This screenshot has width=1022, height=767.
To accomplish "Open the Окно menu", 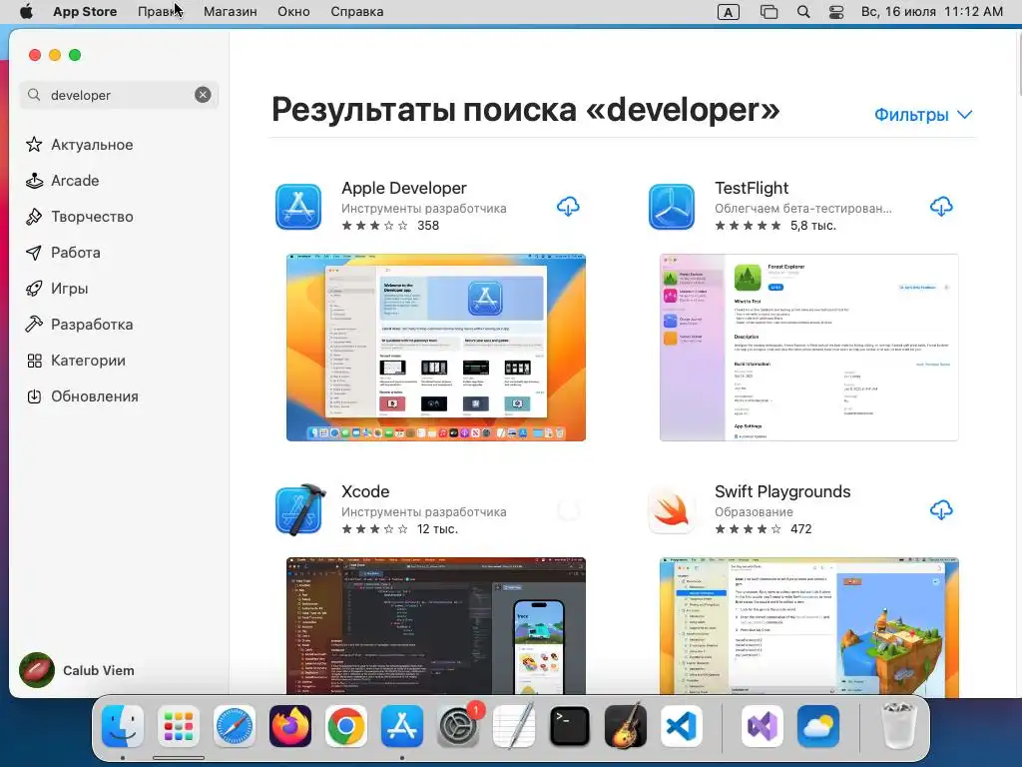I will coord(293,12).
